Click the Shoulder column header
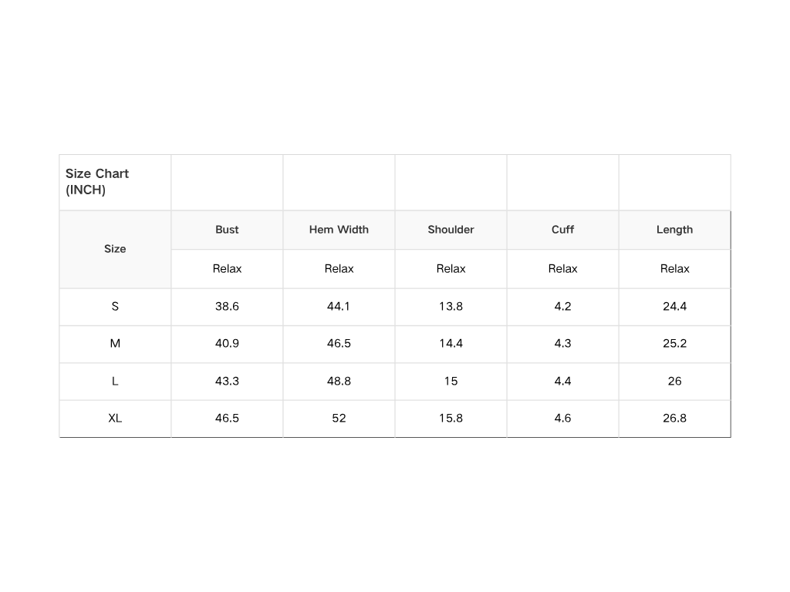Screen dimensions: 790x592 [x=451, y=230]
